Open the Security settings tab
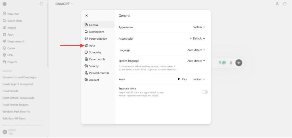The height and width of the screenshot is (138, 292). click(x=98, y=66)
